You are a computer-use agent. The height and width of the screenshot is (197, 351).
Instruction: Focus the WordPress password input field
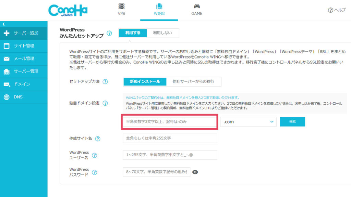[156, 172]
